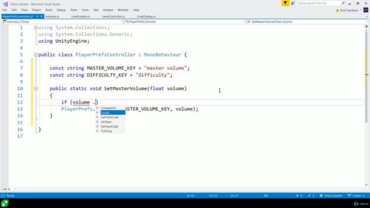Click the green icon in the taskbar
370x208 pixels.
(x=5, y=203)
